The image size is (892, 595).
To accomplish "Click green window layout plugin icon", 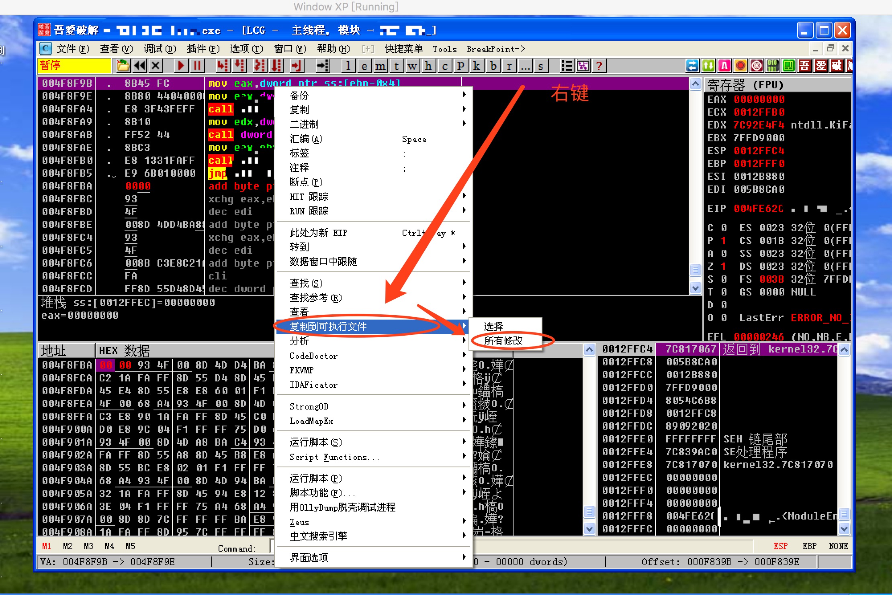I will pos(789,65).
